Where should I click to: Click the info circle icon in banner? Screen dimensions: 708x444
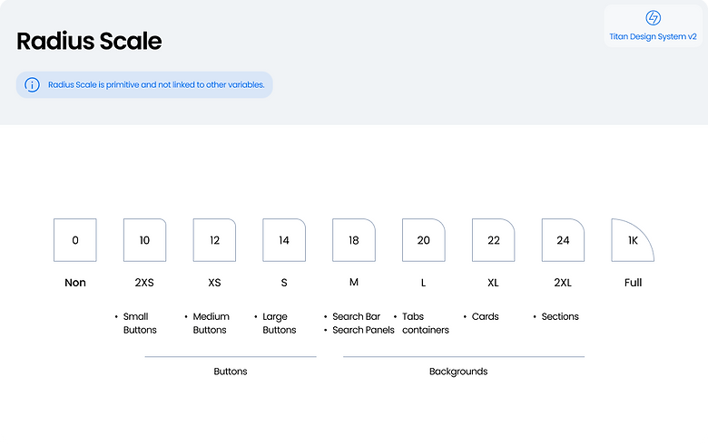(x=32, y=85)
